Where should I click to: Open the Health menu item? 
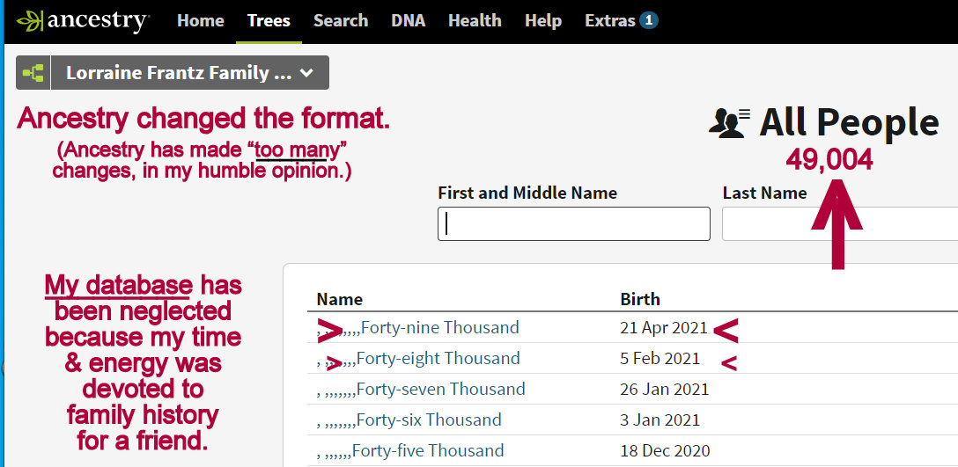(475, 21)
